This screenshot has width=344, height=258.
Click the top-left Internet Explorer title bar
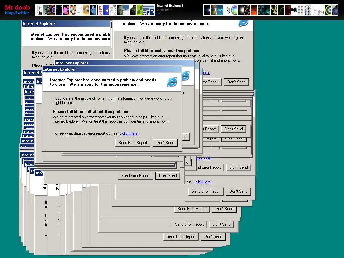coord(66,24)
